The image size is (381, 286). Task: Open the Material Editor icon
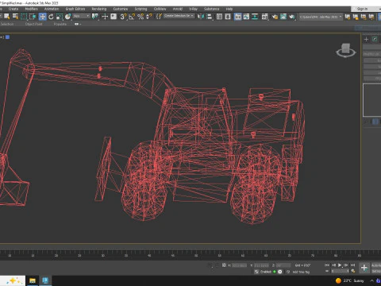pos(265,17)
